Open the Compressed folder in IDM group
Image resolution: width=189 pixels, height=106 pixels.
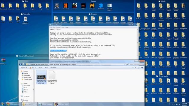[x=3, y=6]
